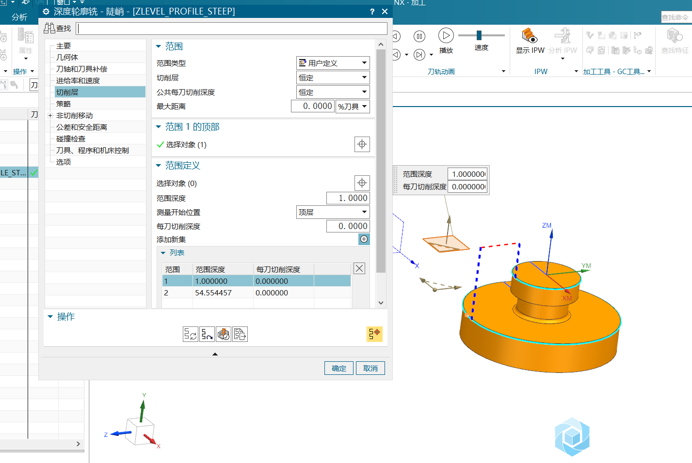Viewport: 692px width, 463px height.
Task: Open the 测量开始位置 dropdown
Action: 333,212
